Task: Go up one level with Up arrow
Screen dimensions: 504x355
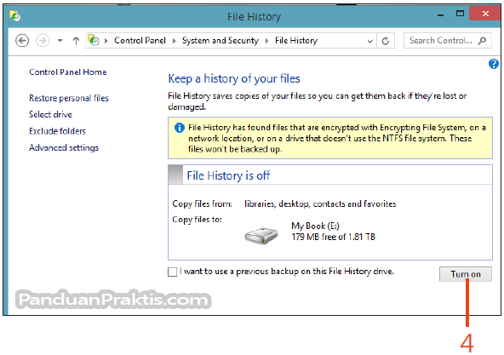Action: pyautogui.click(x=76, y=41)
